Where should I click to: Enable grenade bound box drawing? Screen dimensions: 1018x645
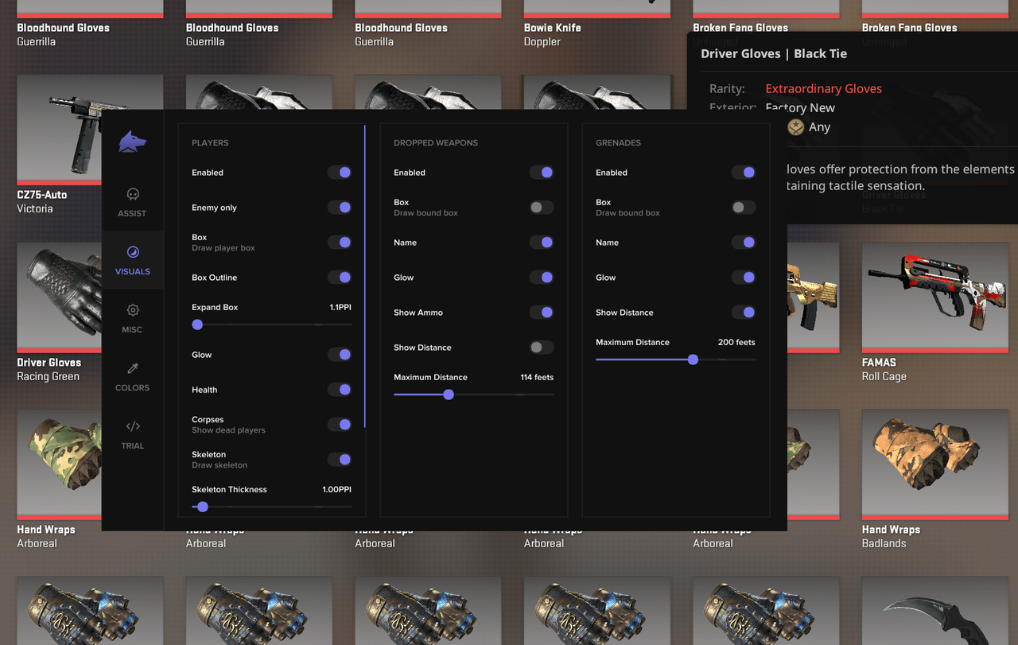744,207
